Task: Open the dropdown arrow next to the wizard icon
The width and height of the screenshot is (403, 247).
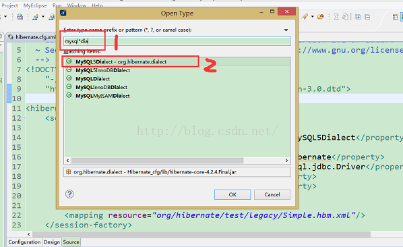Action: click(43, 17)
